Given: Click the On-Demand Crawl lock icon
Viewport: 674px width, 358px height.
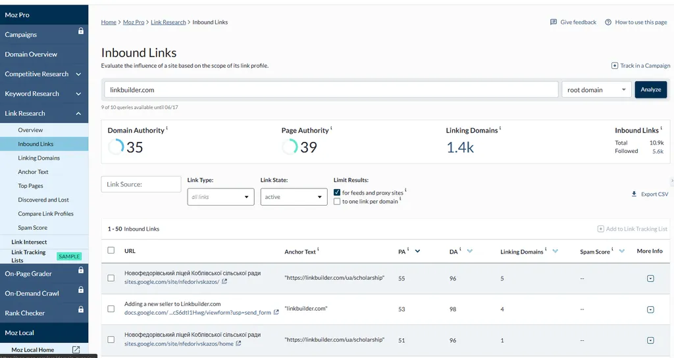Looking at the screenshot, I should [81, 290].
